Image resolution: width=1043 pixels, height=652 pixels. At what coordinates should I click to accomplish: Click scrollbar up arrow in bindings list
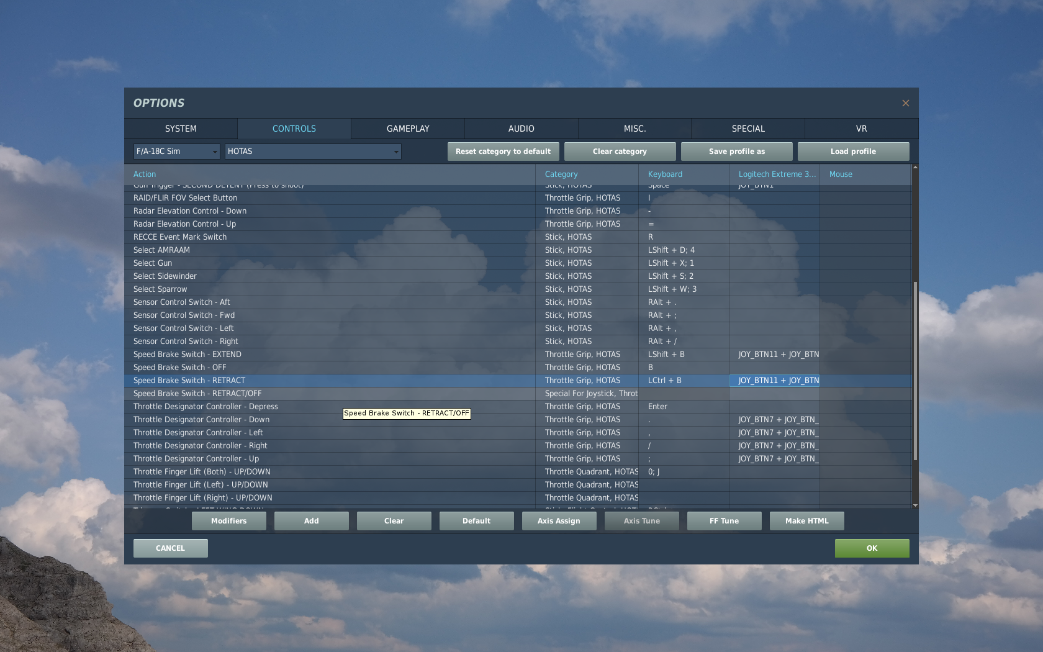[x=915, y=168]
